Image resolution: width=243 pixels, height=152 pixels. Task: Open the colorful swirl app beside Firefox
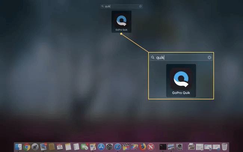[x=134, y=147]
